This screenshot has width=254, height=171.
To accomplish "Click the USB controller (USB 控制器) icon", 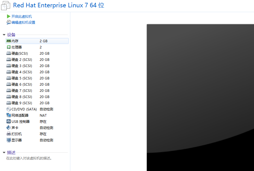I will tap(9, 122).
